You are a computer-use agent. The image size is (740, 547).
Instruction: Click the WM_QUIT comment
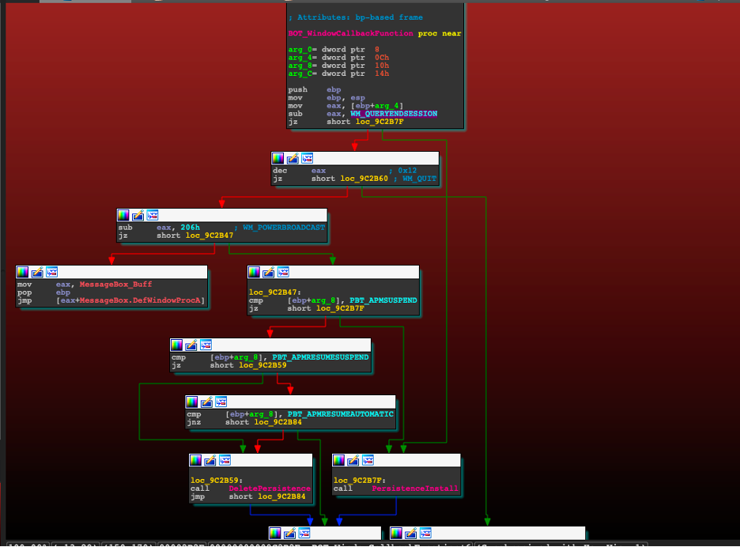(x=420, y=179)
